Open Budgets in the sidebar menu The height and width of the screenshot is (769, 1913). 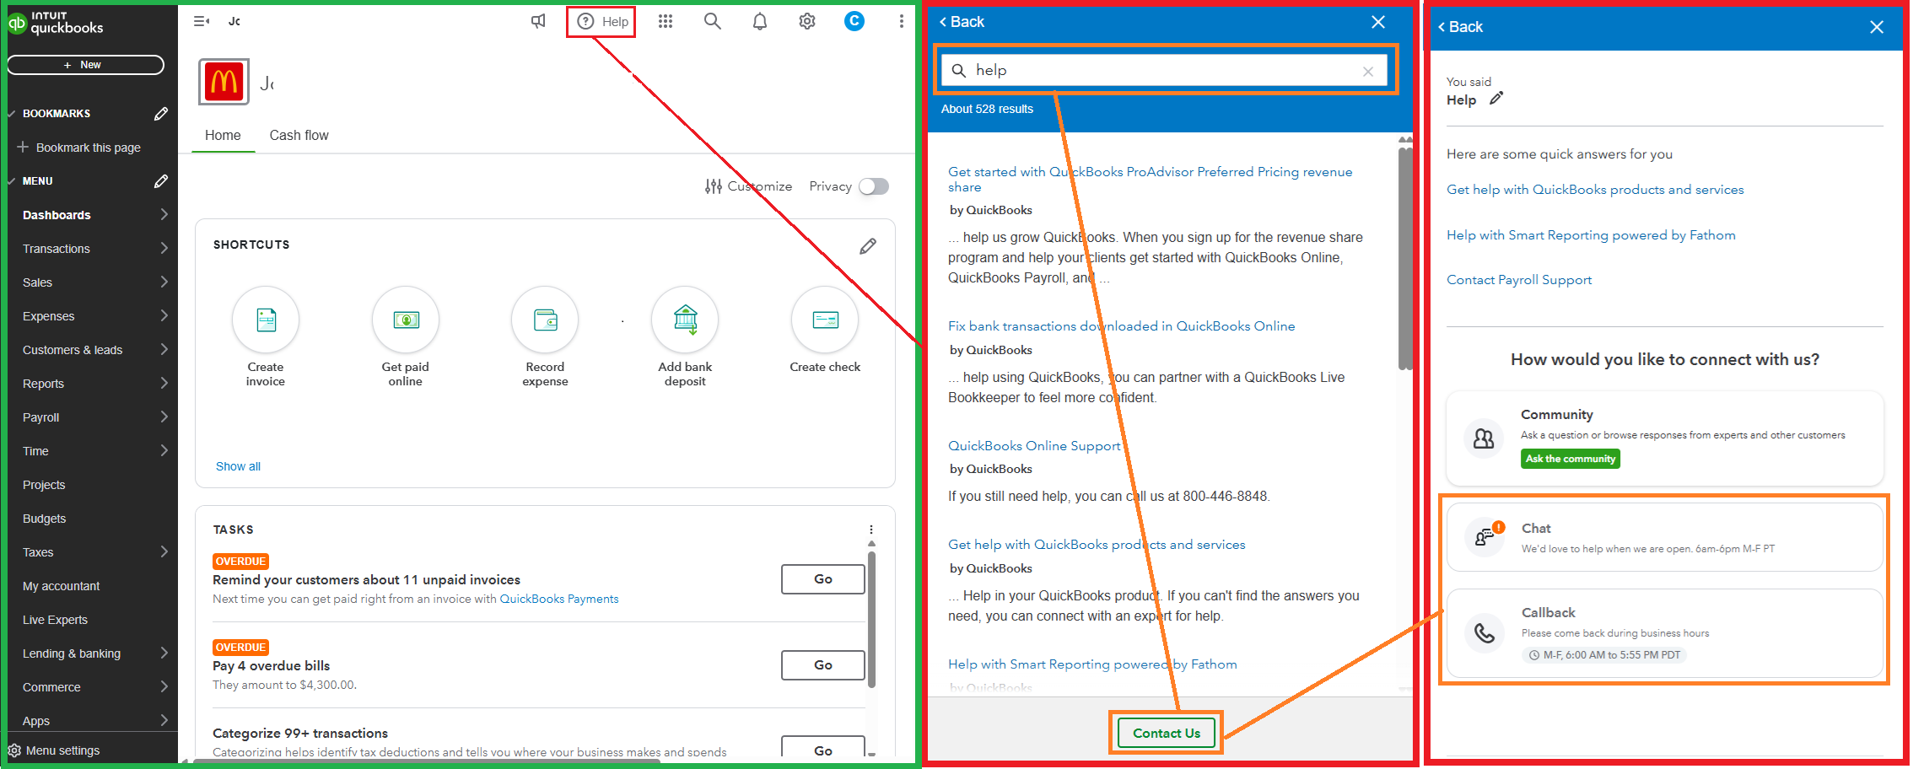click(44, 519)
